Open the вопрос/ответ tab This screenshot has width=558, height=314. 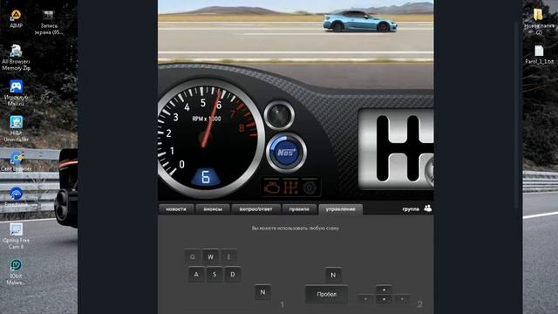click(x=255, y=209)
